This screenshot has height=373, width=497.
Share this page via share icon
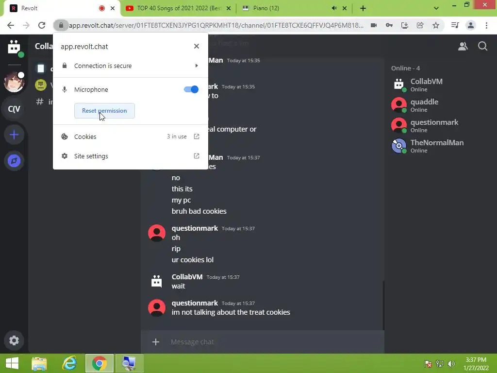(x=420, y=25)
